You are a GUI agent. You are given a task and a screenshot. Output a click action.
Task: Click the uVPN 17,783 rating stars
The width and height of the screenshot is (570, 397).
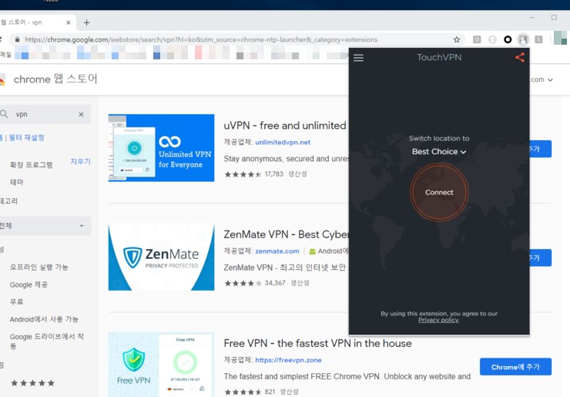coord(243,174)
